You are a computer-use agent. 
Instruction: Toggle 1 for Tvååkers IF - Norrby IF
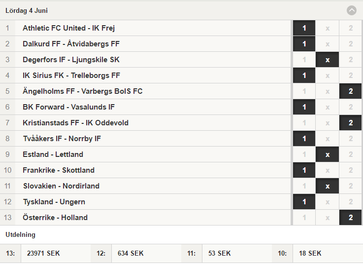coord(304,139)
